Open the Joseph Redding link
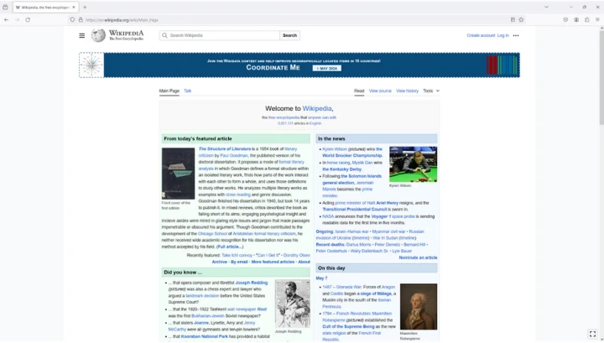 tap(251, 283)
